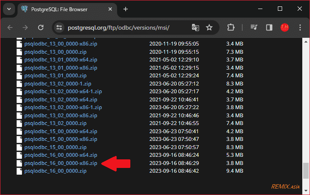Get psqlodbc_15_00_0000-x86.zip

pyautogui.click(x=61, y=139)
